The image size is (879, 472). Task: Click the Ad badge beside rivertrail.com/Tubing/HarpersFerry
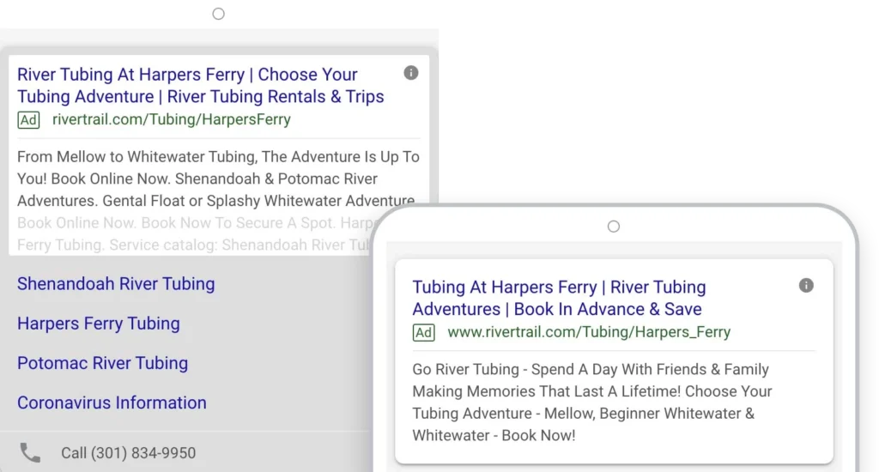[x=28, y=120]
